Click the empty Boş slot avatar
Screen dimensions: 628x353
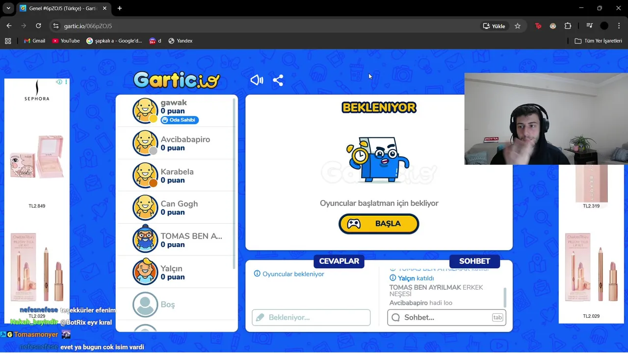(145, 304)
